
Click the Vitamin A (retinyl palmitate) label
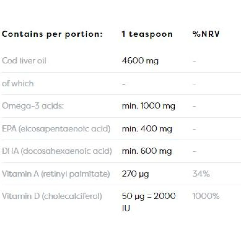pos(56,174)
